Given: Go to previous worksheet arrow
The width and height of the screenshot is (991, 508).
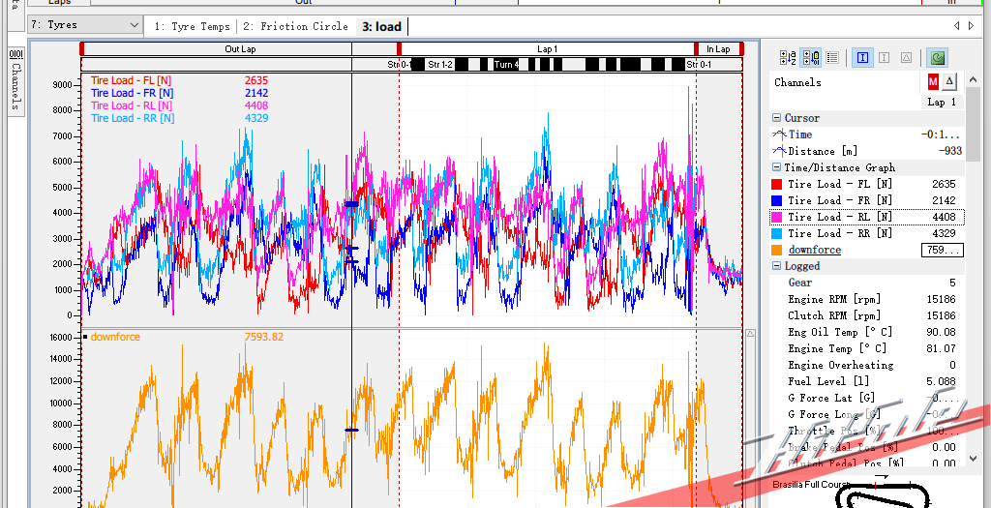Looking at the screenshot, I should (x=956, y=26).
